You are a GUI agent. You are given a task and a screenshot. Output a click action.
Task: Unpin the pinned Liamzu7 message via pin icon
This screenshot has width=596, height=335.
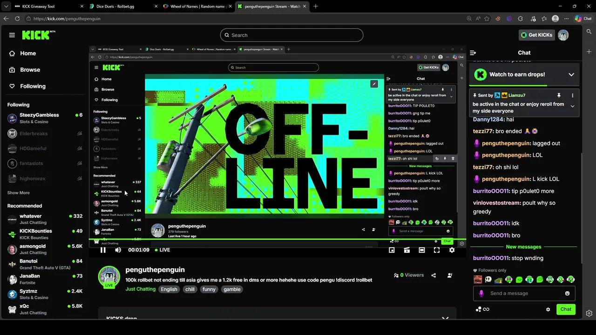pos(559,95)
